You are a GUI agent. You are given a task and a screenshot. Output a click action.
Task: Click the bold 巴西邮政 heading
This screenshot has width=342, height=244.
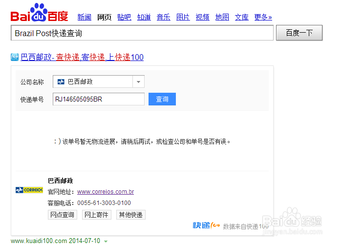61,181
